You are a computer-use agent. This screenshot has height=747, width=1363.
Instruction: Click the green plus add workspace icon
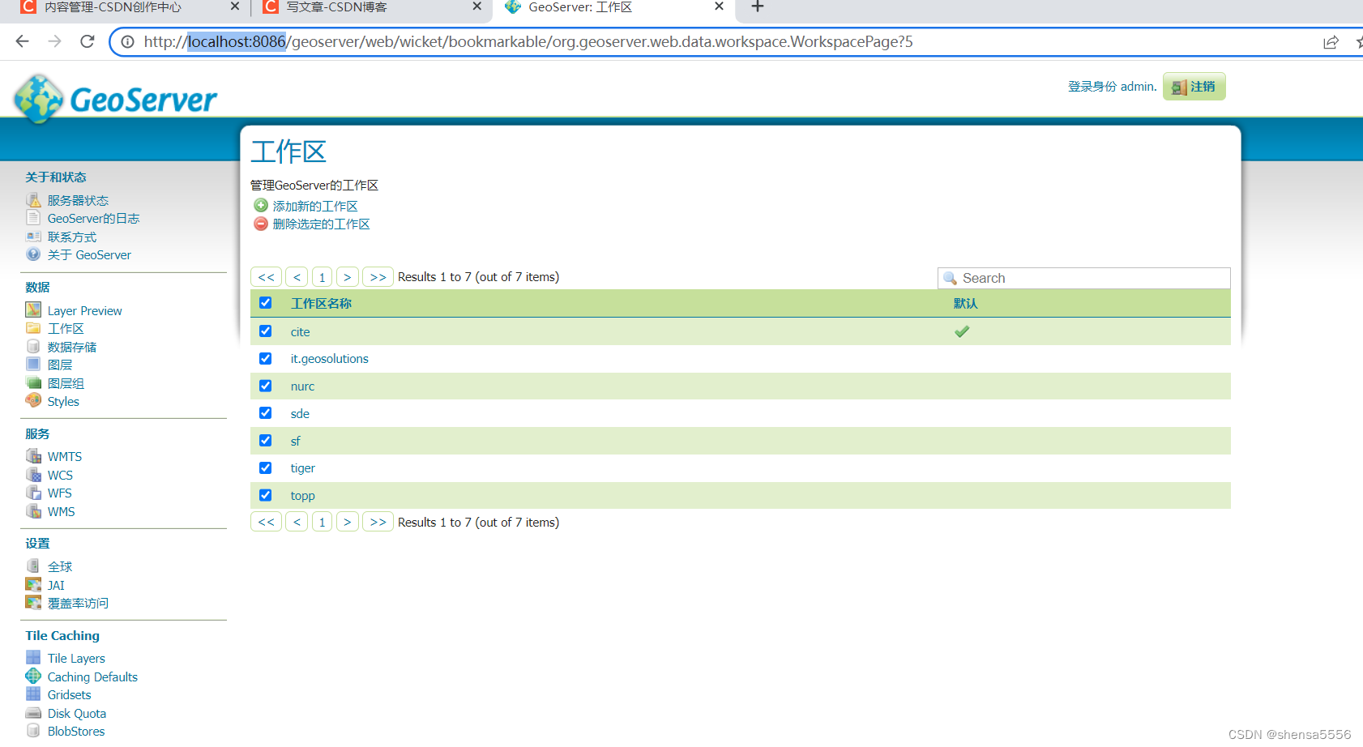click(x=261, y=206)
